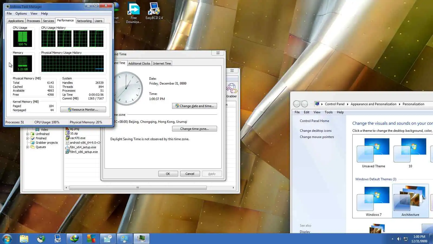Image resolution: width=433 pixels, height=244 pixels.
Task: Click the Queues folder icon in the tree
Action: pyautogui.click(x=32, y=147)
